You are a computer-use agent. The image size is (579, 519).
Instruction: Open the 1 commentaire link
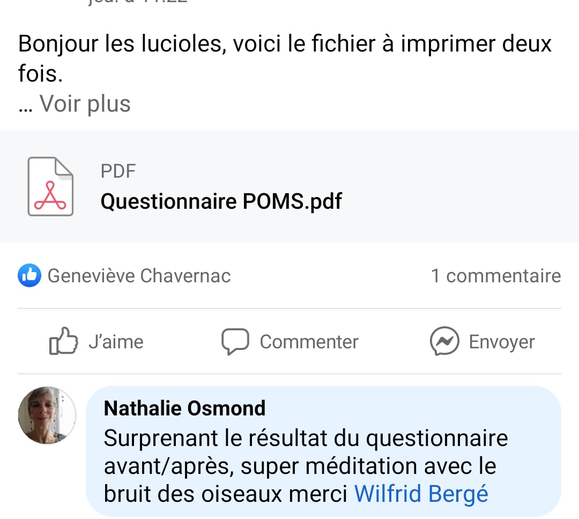pyautogui.click(x=496, y=276)
